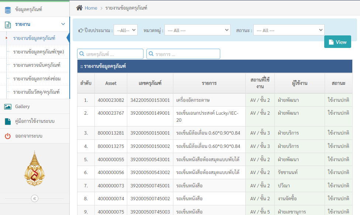This screenshot has width=360, height=215.
Task: Collapse the รายงาน menu chevron
Action: (63, 24)
